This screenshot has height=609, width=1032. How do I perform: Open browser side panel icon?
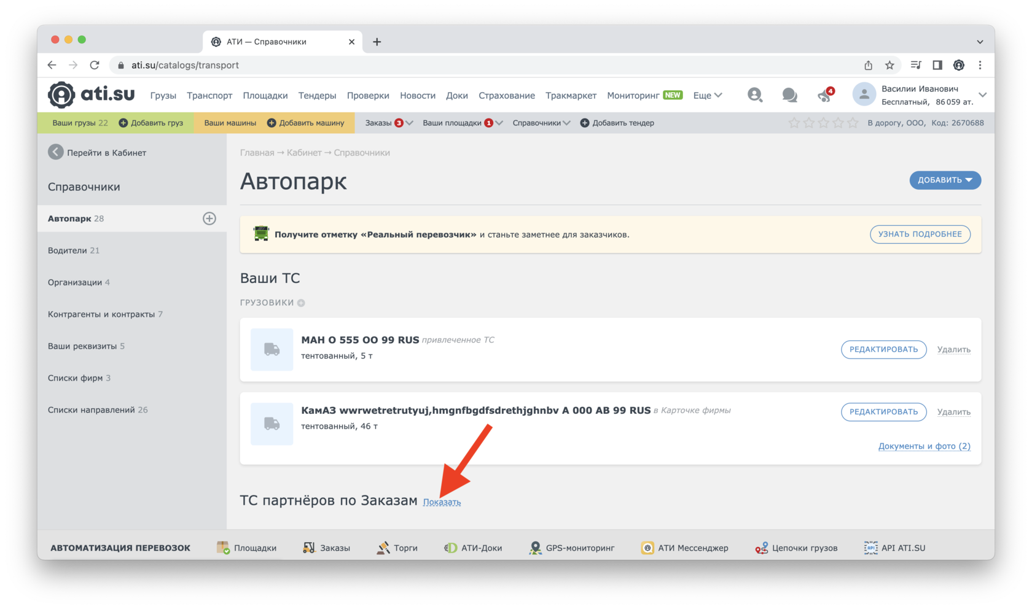[x=937, y=65]
